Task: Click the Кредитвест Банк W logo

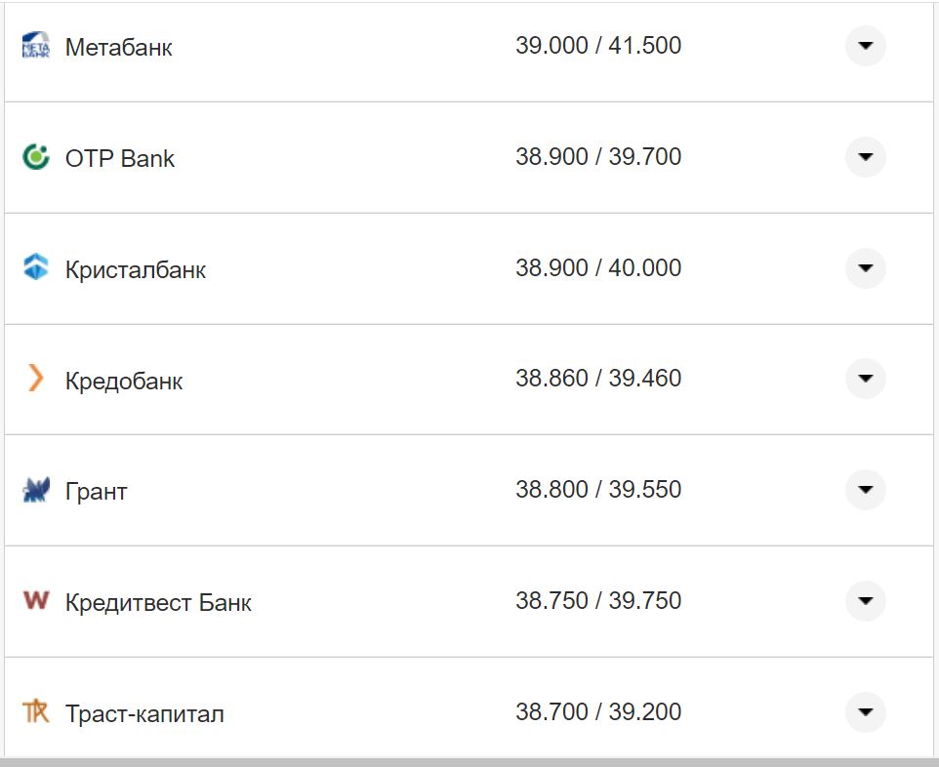Action: click(x=35, y=600)
